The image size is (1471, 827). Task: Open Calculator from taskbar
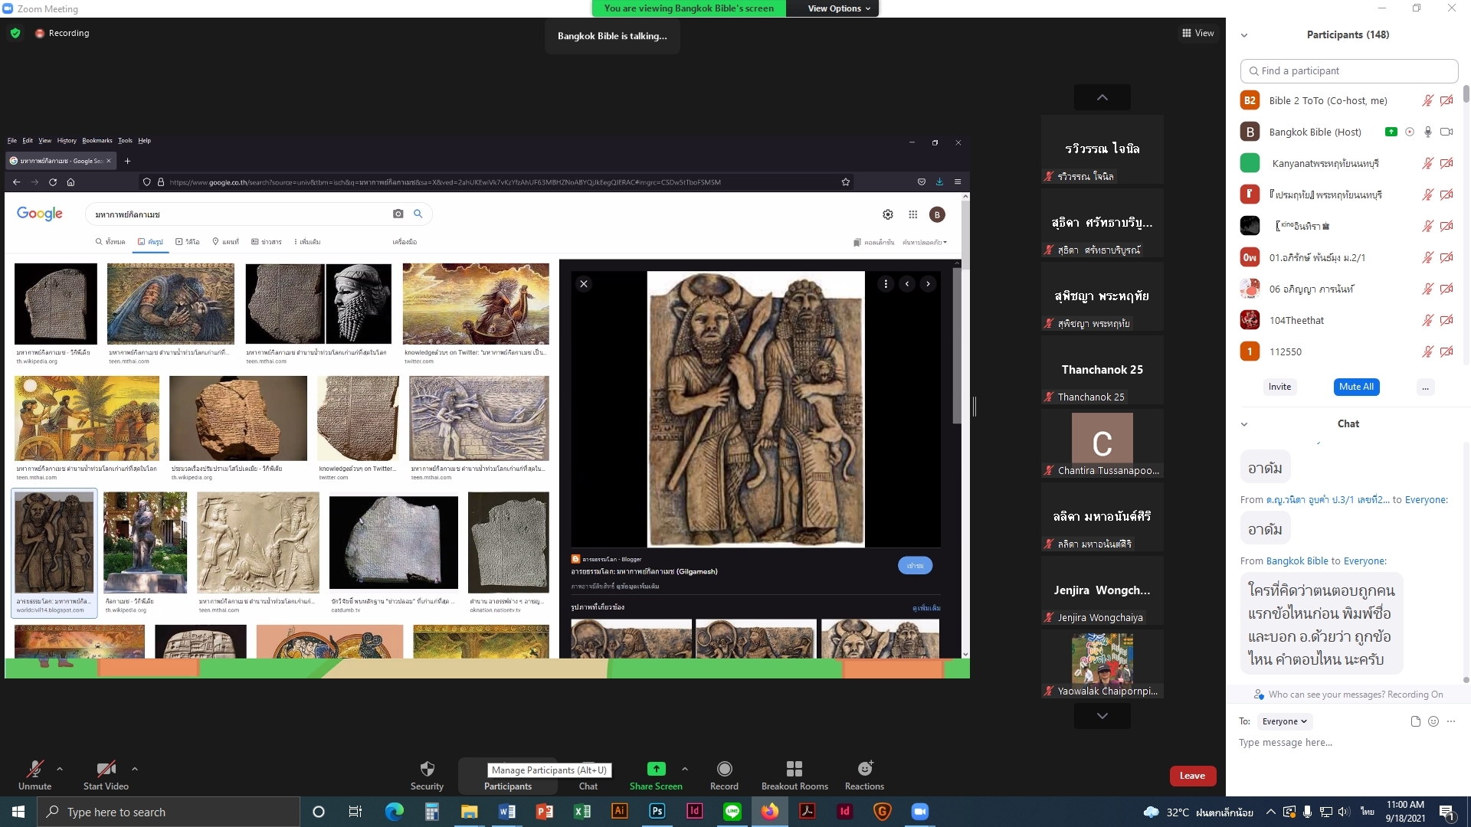pyautogui.click(x=431, y=812)
